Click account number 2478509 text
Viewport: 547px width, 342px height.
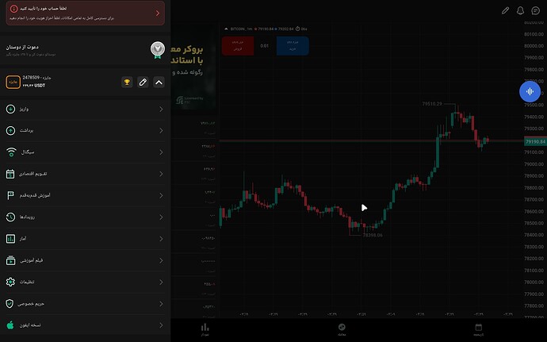pyautogui.click(x=31, y=78)
